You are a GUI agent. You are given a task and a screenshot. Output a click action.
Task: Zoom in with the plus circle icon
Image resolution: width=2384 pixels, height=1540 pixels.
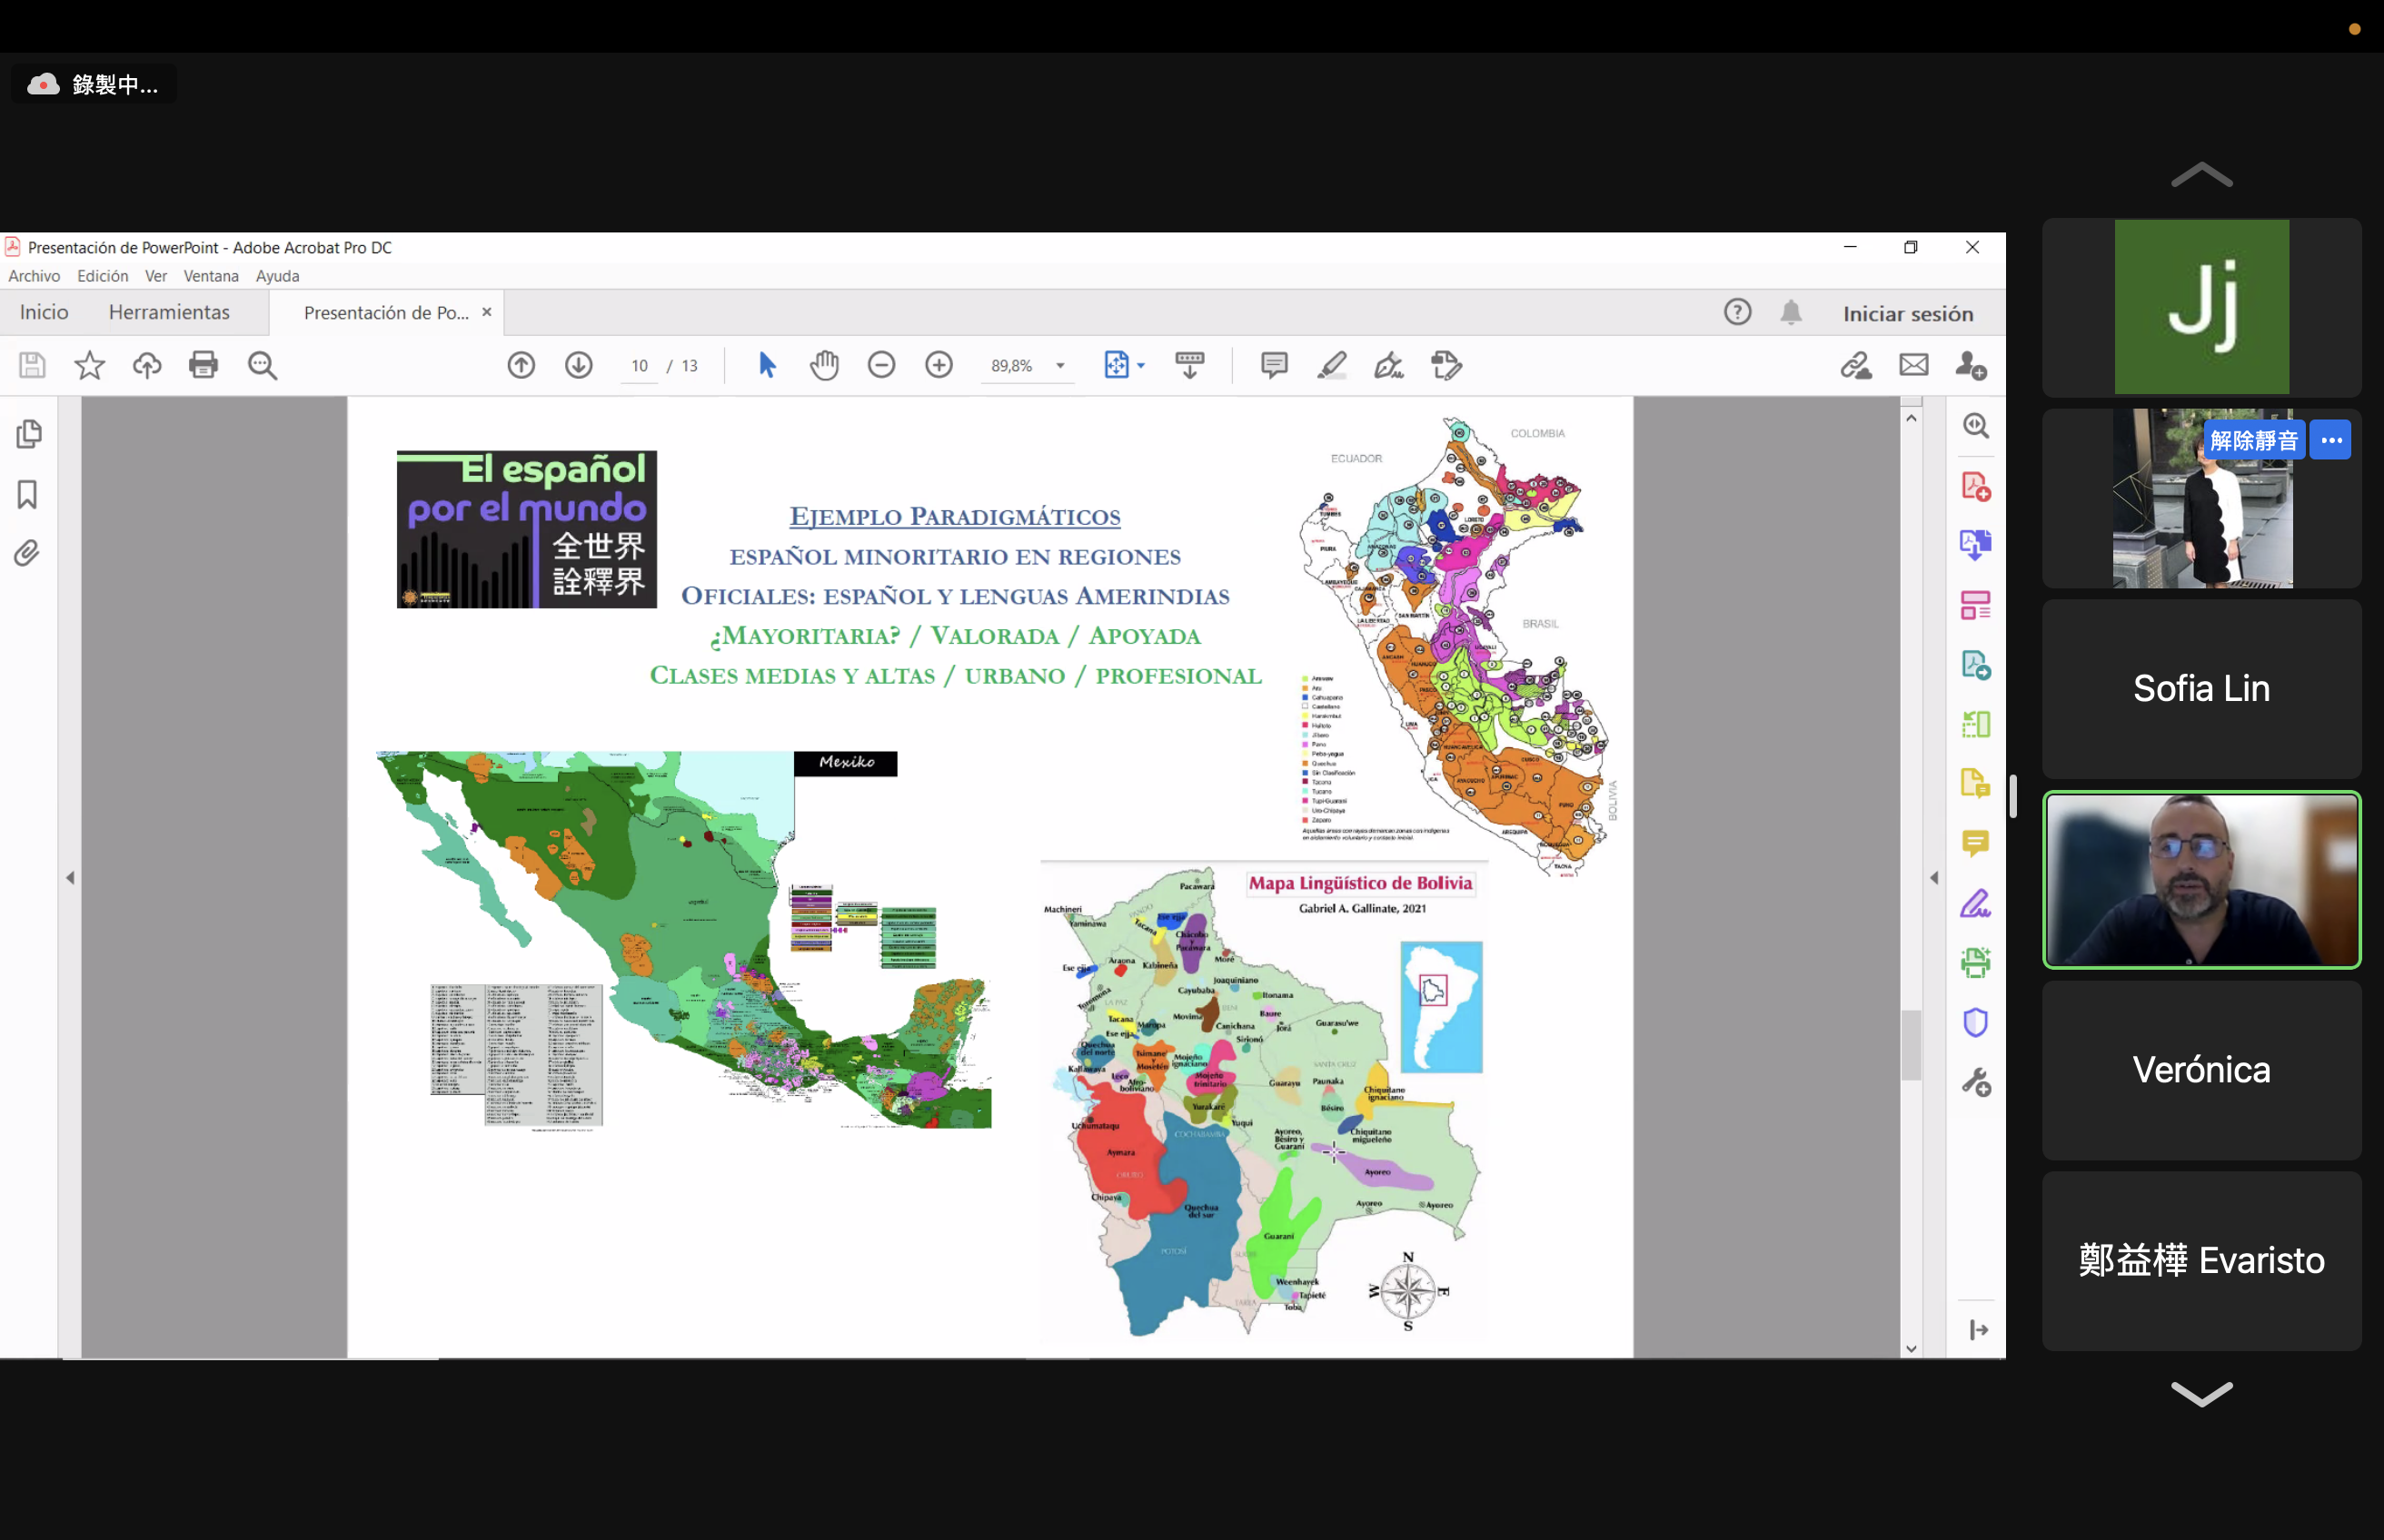939,365
